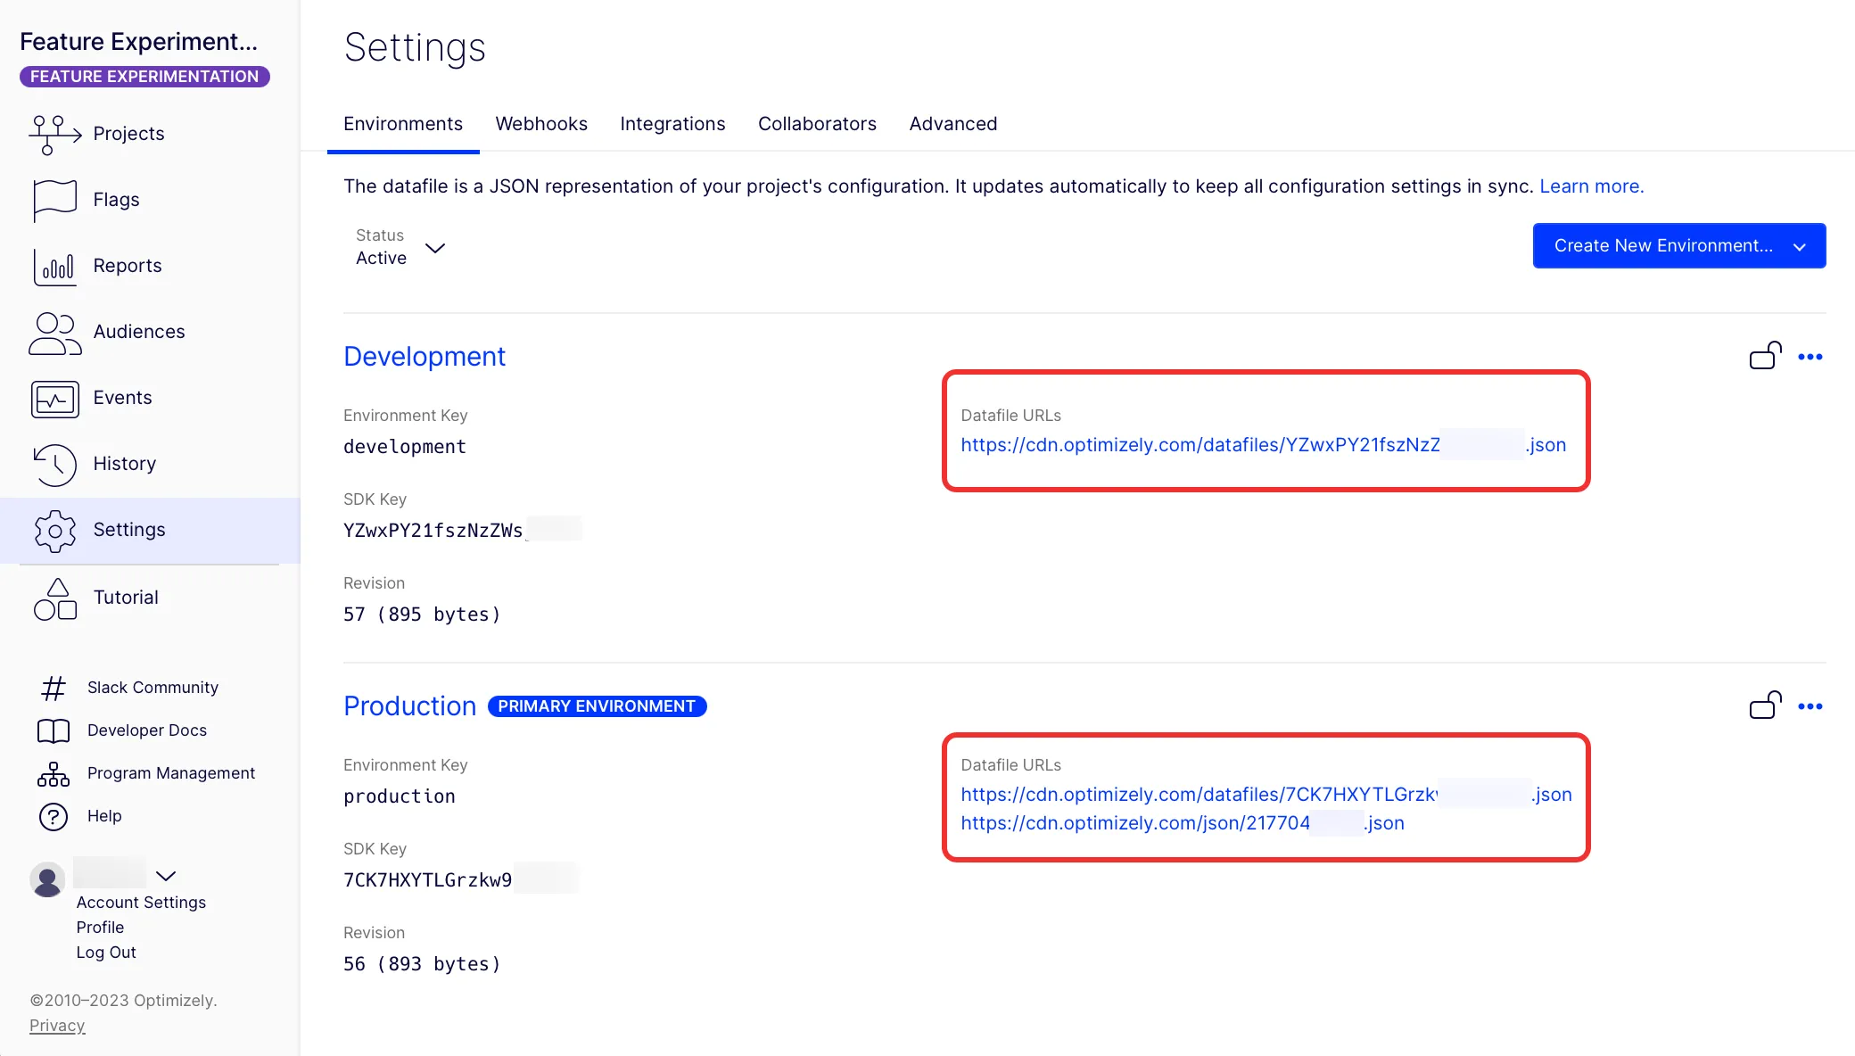This screenshot has height=1056, width=1855.
Task: Open more options for Development environment
Action: (1810, 357)
